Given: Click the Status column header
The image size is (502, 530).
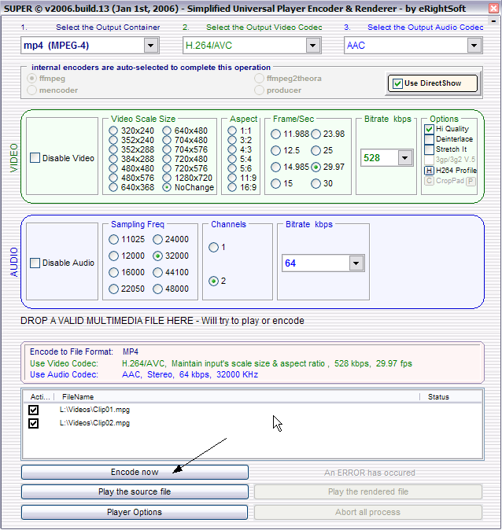Looking at the screenshot, I should tap(438, 397).
